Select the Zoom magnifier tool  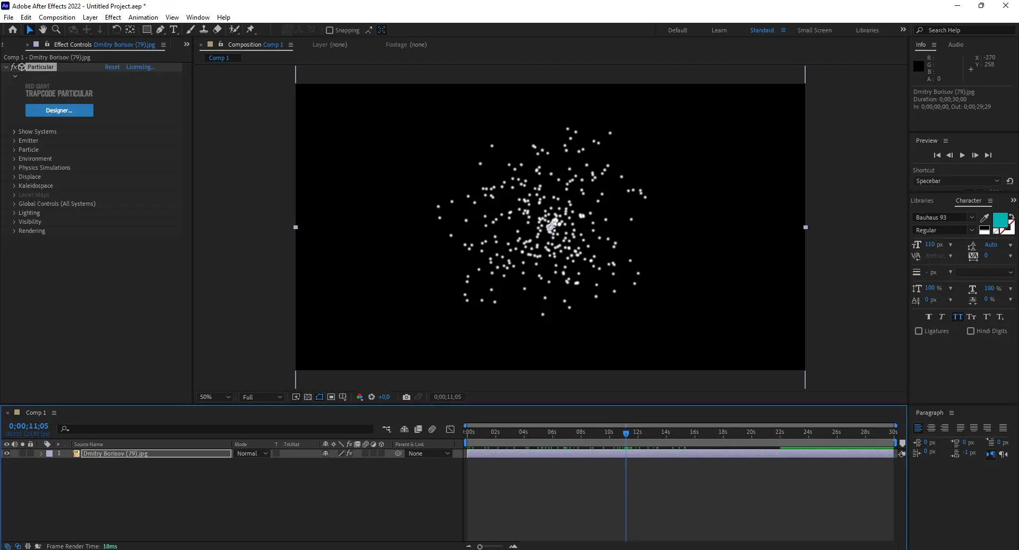click(x=56, y=30)
